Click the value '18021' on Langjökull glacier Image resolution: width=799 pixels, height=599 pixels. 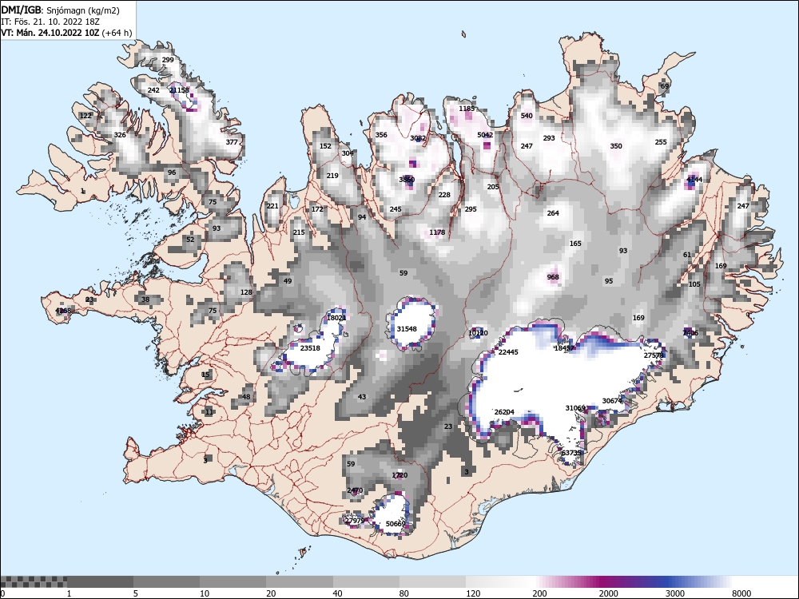pyautogui.click(x=336, y=318)
